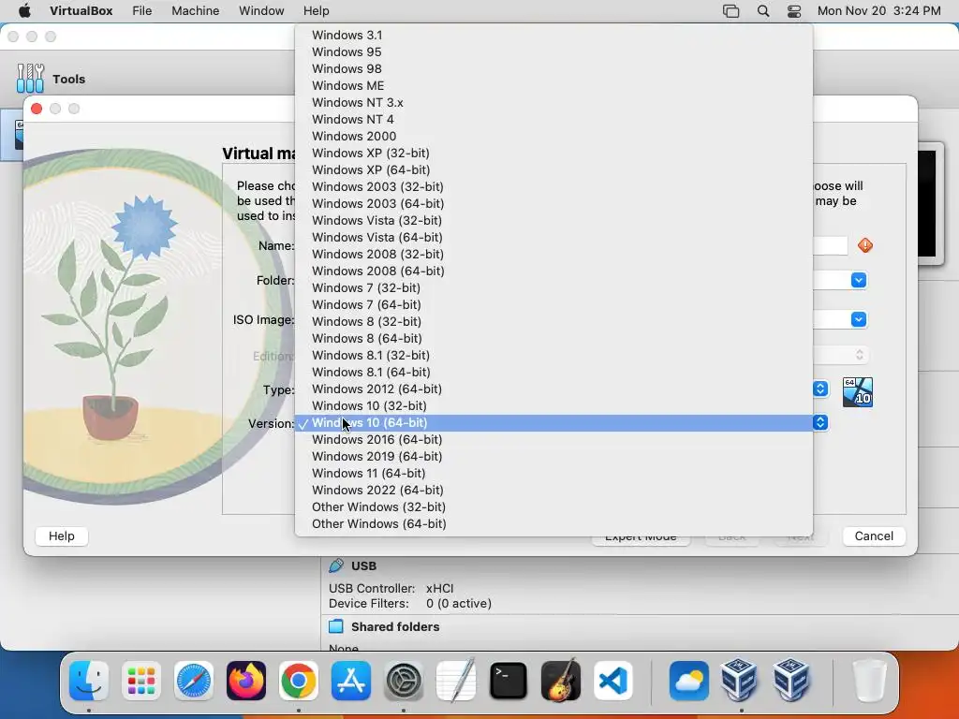
Task: Open the VirtualBox application menu
Action: (81, 10)
